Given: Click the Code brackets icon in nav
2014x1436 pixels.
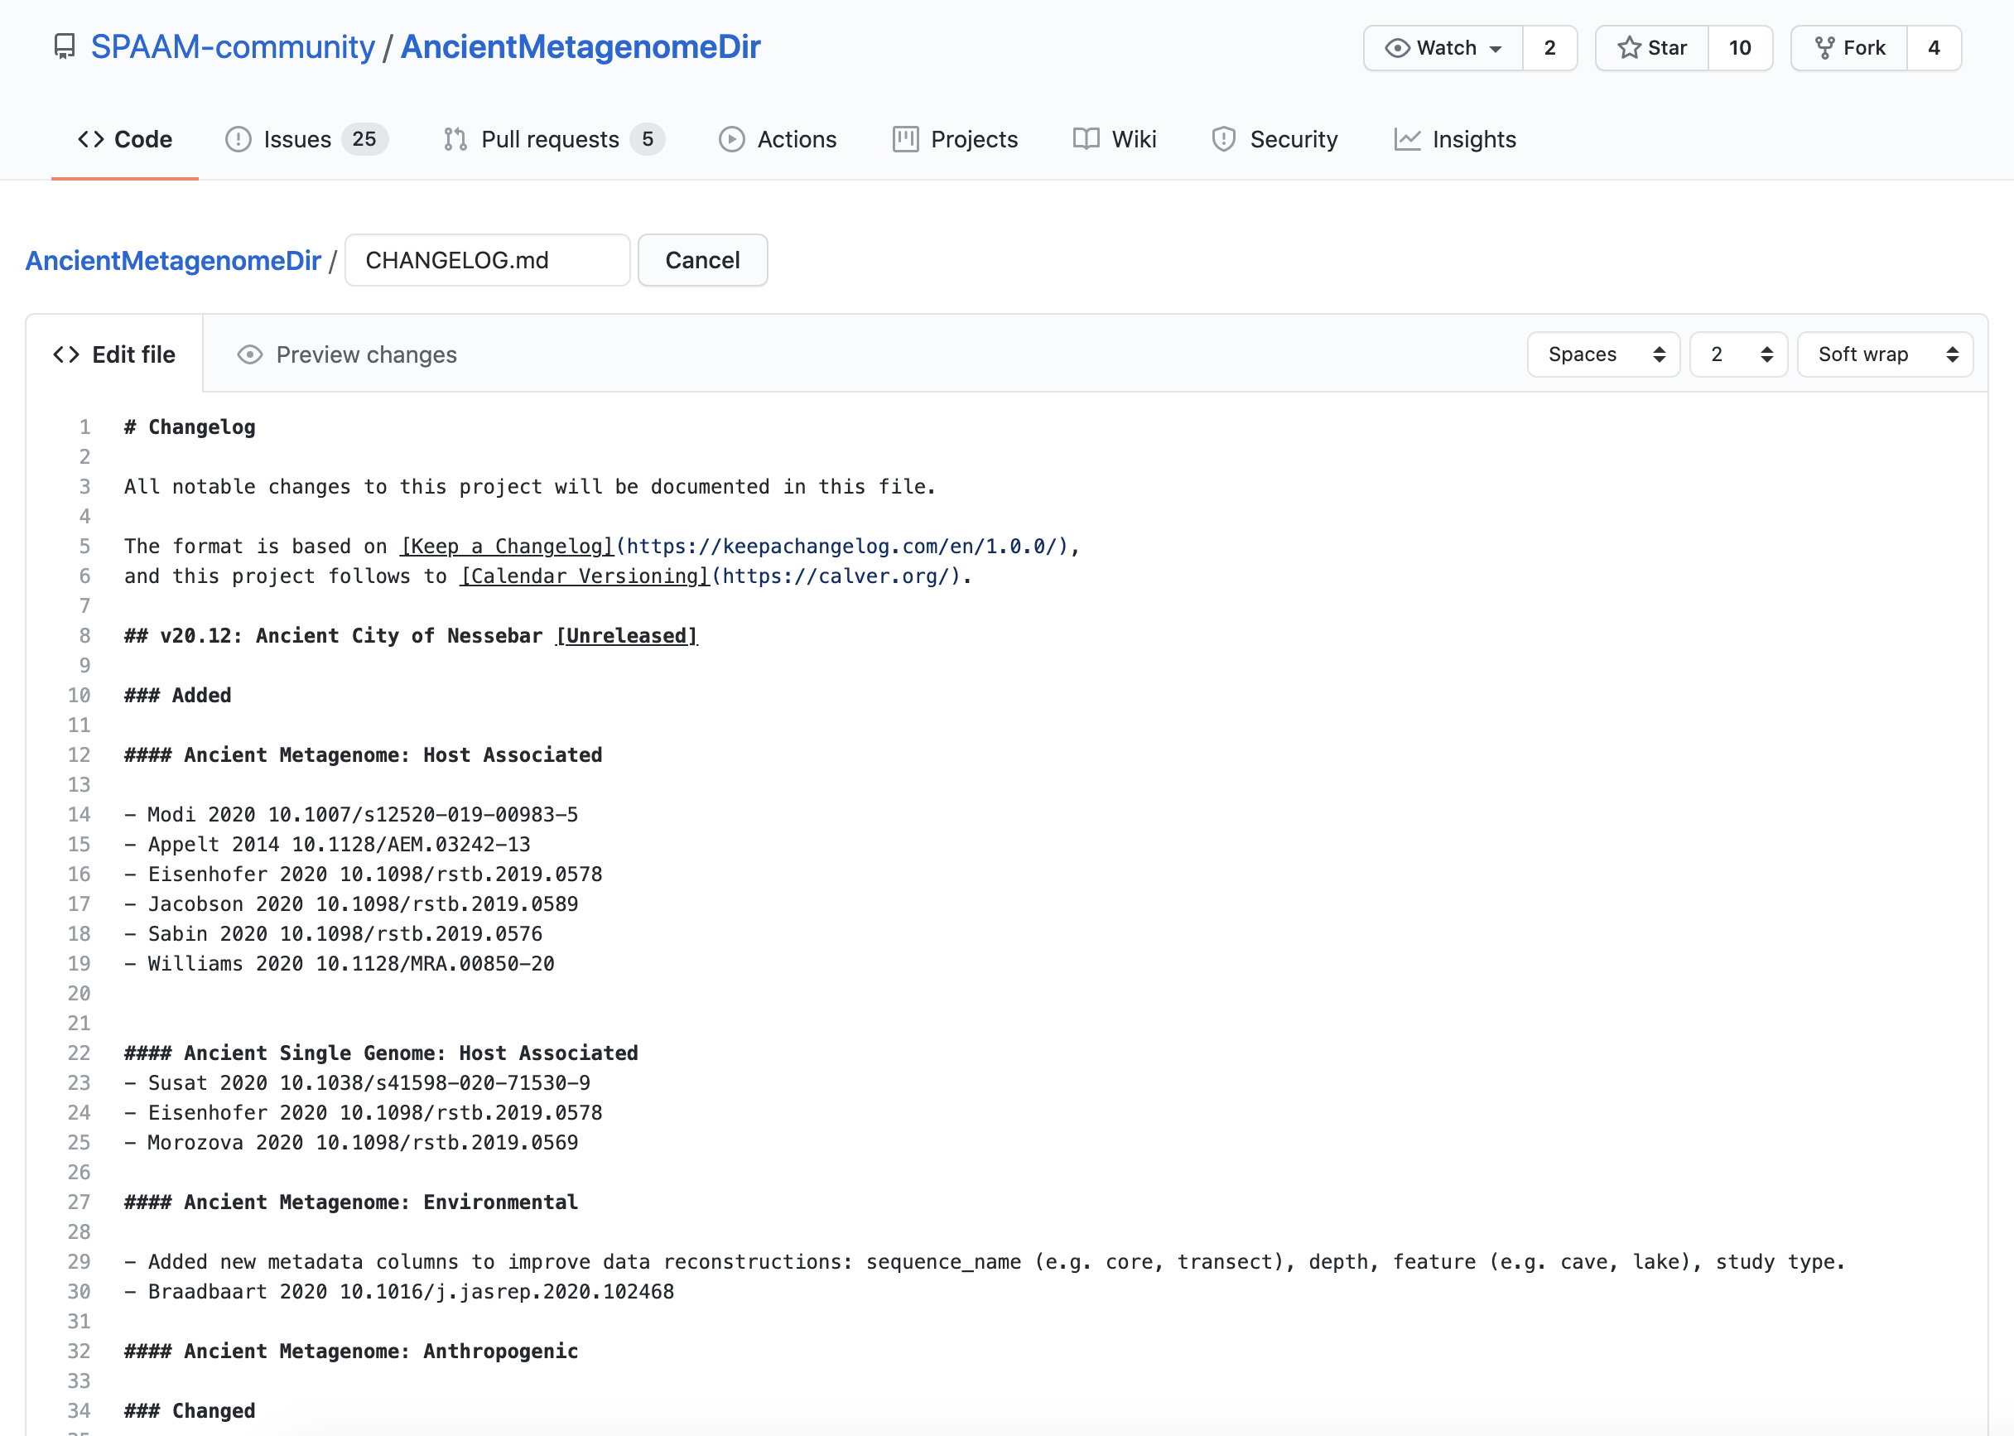Looking at the screenshot, I should tap(91, 139).
